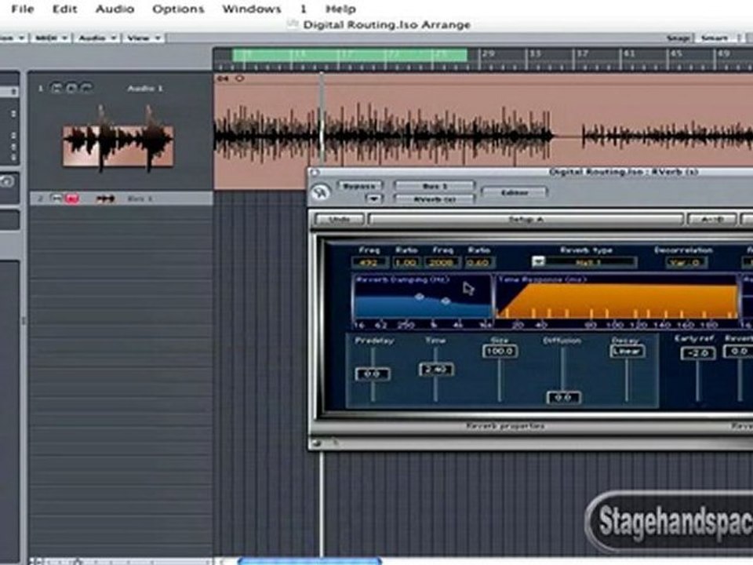Screen dimensions: 753x565
Task: Click the round close button of the RVerb window
Action: [314, 172]
